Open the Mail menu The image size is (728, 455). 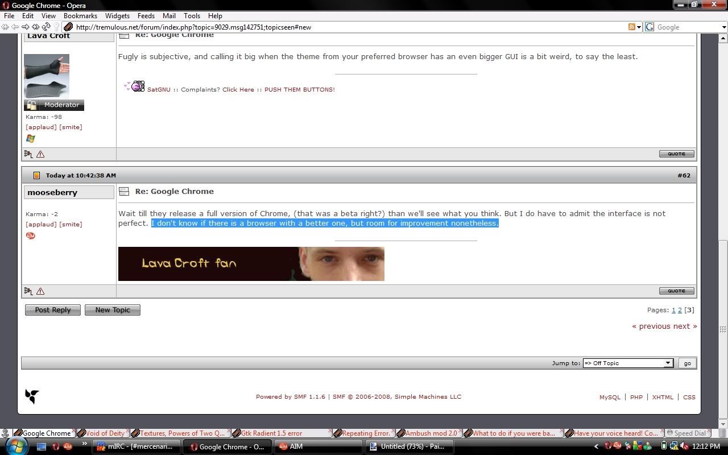point(169,15)
